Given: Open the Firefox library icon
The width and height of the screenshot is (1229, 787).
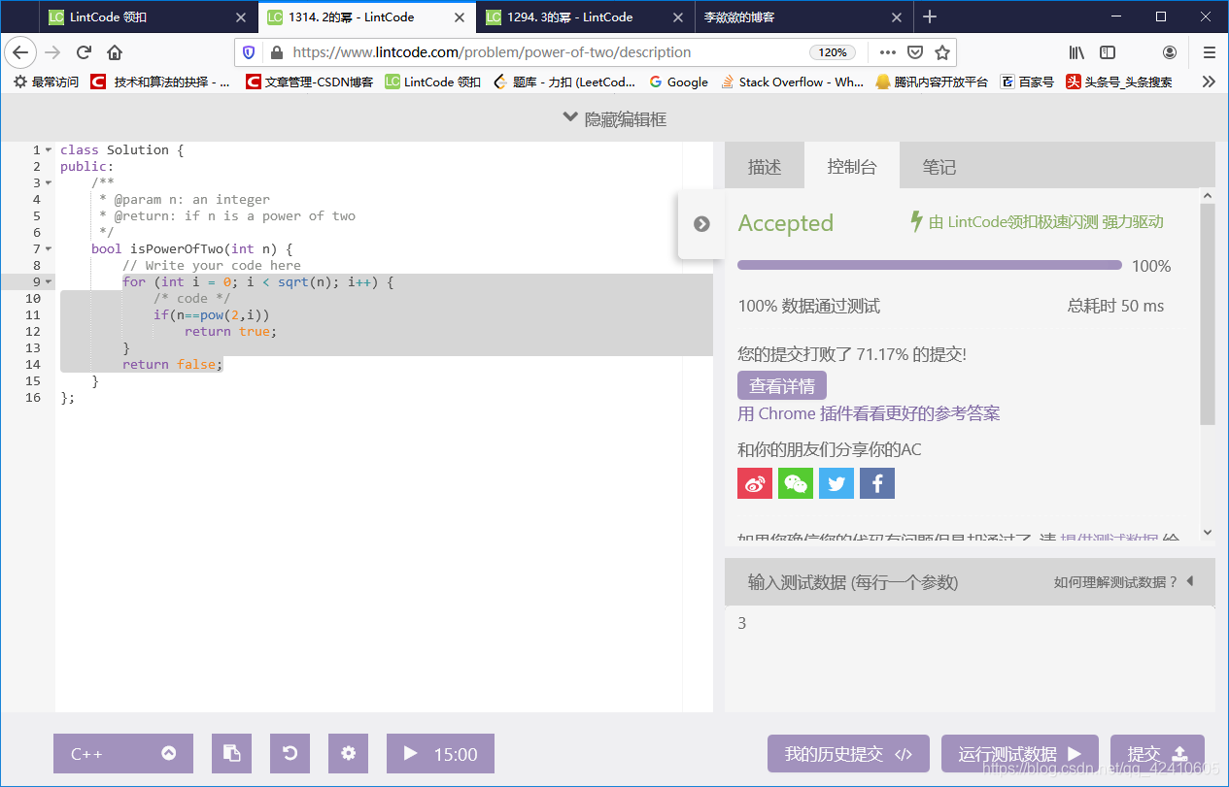Looking at the screenshot, I should tap(1075, 52).
